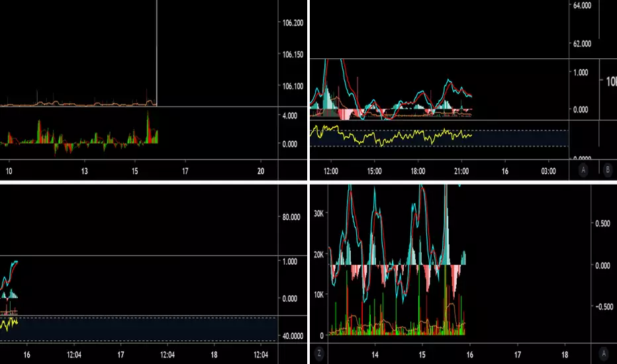Click the 03:00 time label

coord(548,171)
